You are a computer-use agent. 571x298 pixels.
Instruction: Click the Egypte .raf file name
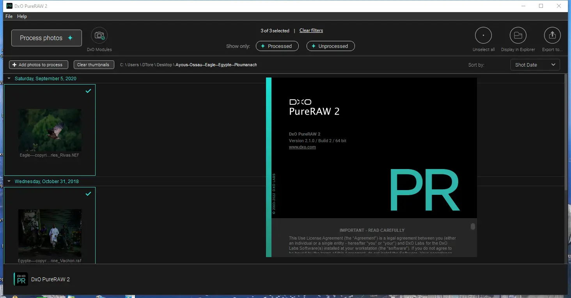(x=50, y=261)
